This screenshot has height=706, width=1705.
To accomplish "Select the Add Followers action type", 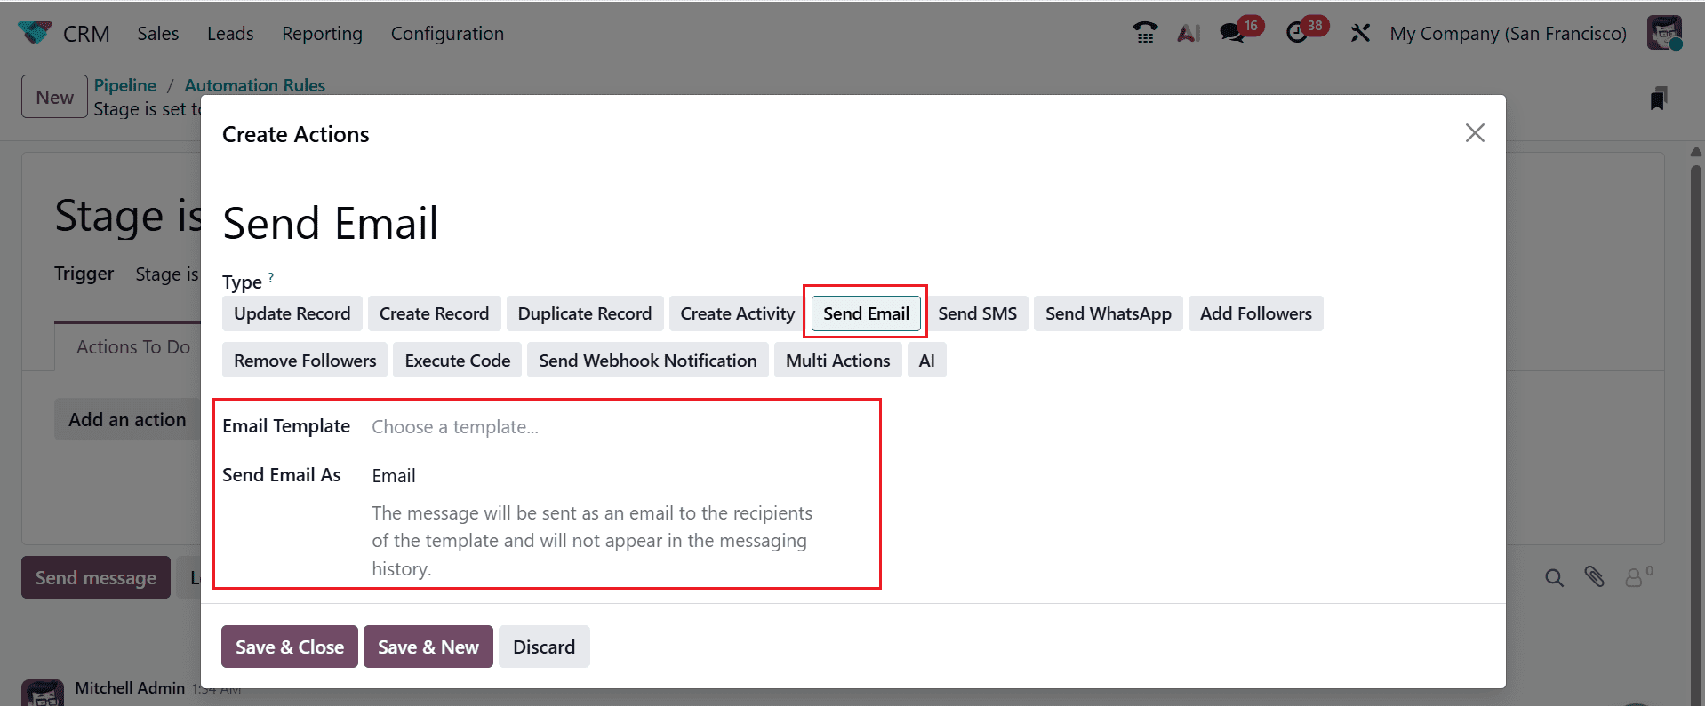I will pos(1256,313).
